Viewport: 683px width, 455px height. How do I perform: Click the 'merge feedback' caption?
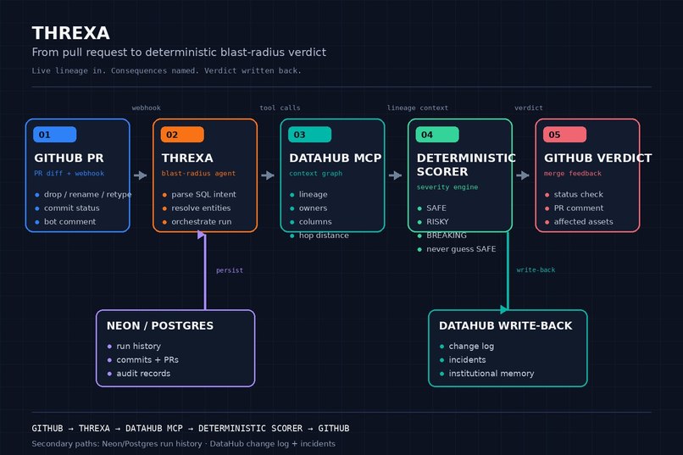coord(572,174)
